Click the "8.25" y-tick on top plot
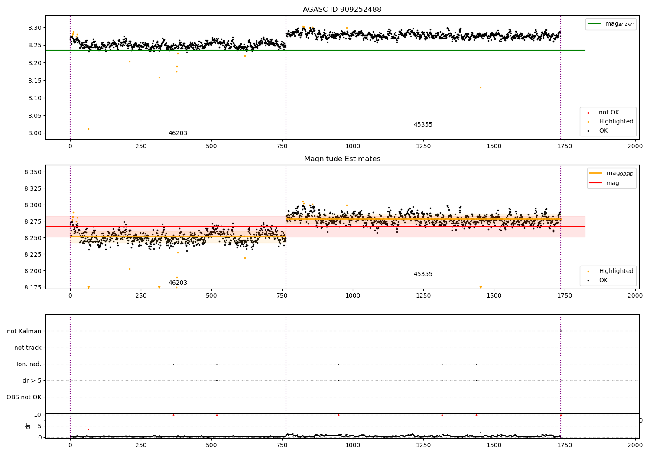 (35, 45)
